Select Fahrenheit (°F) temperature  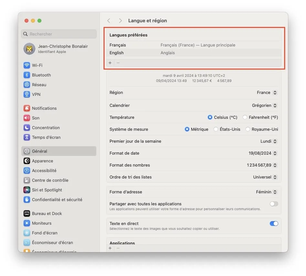[x=245, y=117]
